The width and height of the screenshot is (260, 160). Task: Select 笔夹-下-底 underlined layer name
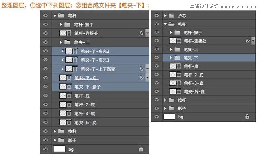click(86, 78)
